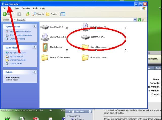This screenshot has width=162, height=120.
Task: Open DeuceKid's Documents folder
Action: [45, 57]
